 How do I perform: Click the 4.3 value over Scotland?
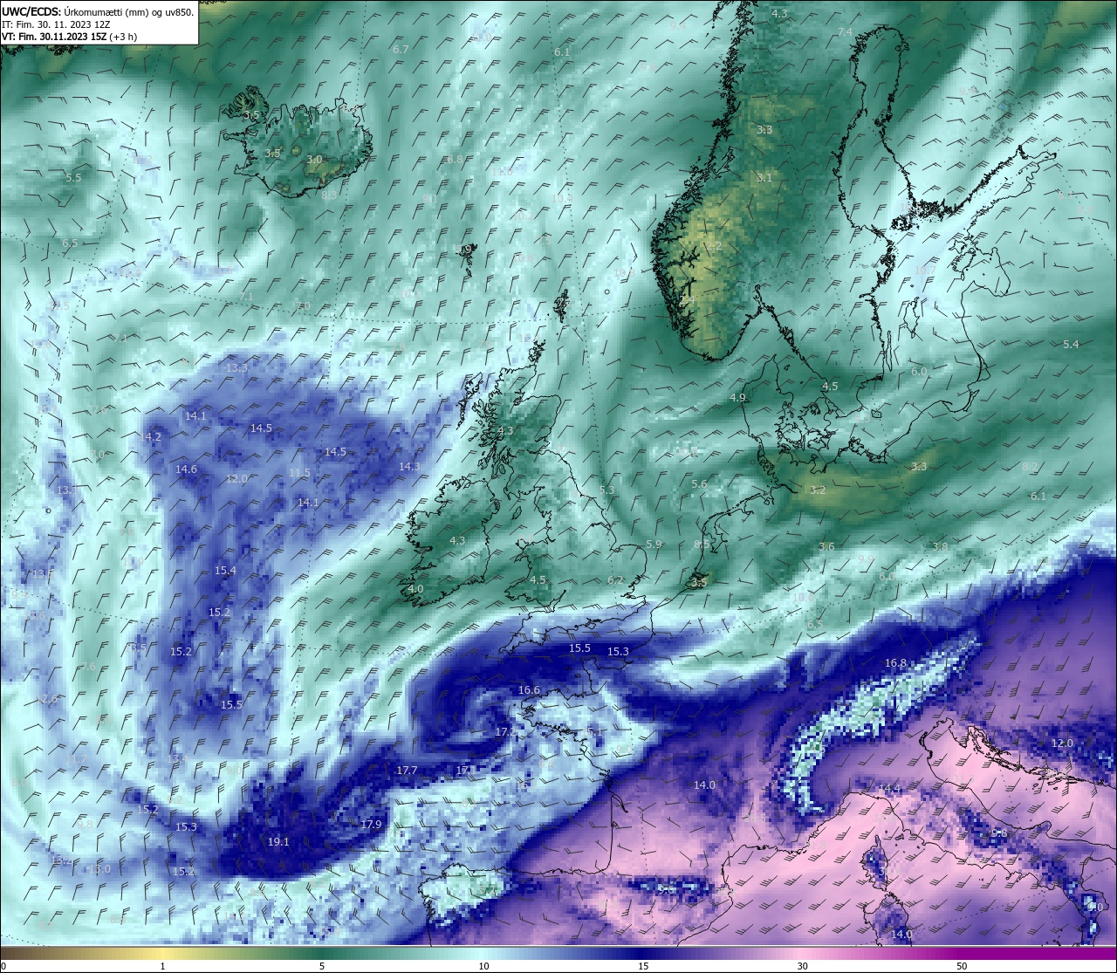click(505, 431)
